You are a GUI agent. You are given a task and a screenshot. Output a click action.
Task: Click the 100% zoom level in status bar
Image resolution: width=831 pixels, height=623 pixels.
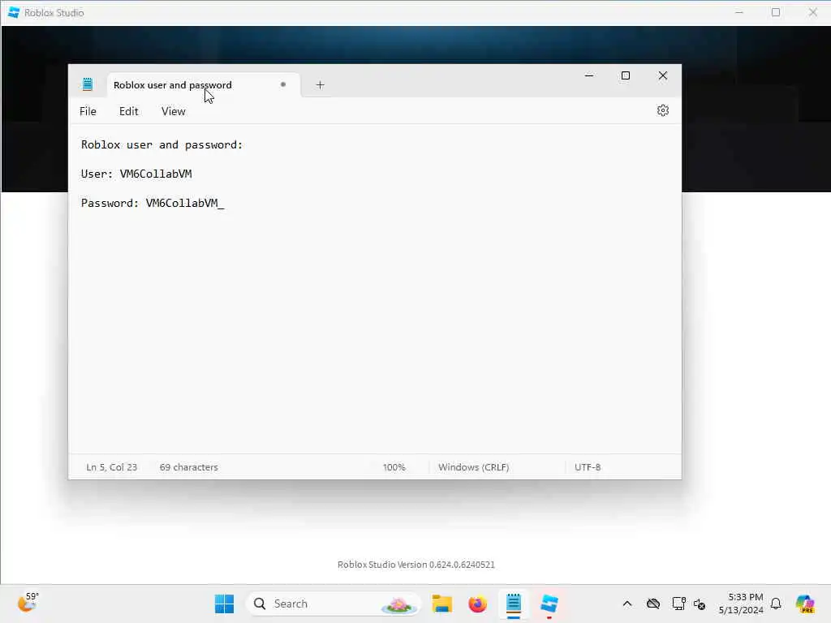click(x=394, y=467)
